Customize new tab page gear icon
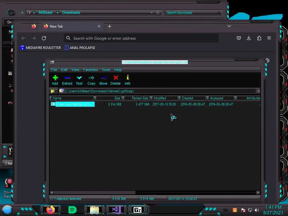This screenshot has height=216, width=288. 267,60
